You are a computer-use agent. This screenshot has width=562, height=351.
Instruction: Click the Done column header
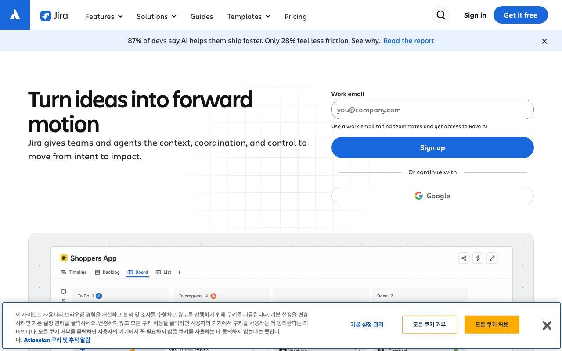tap(382, 296)
